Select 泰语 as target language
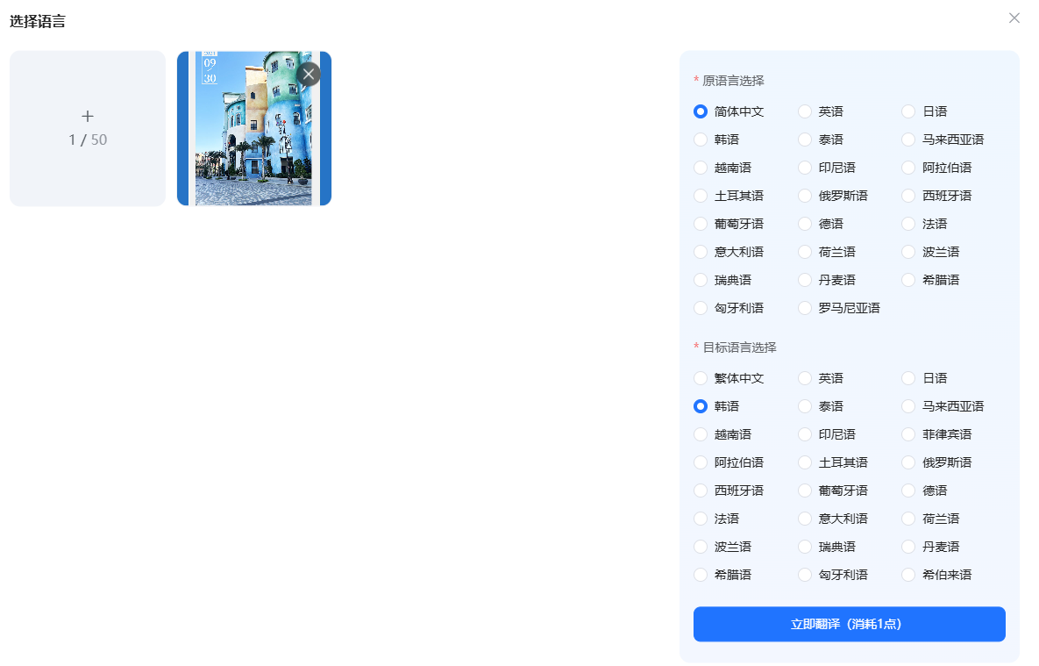 coord(805,406)
